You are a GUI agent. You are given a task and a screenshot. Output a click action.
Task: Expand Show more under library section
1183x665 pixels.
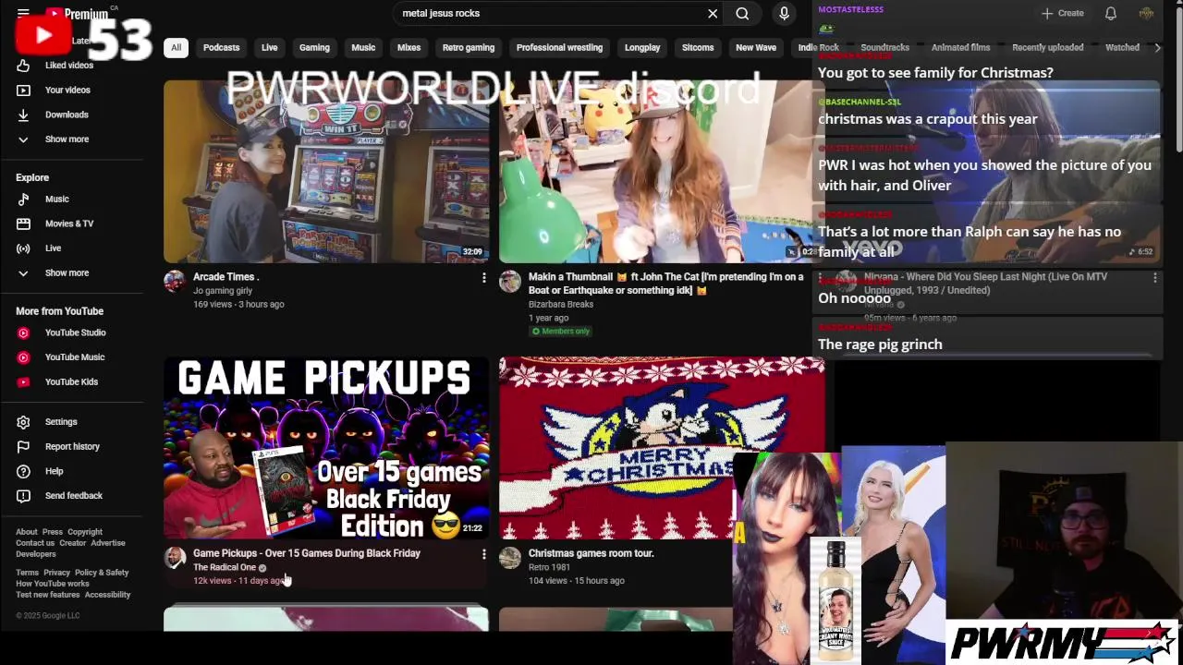(67, 139)
